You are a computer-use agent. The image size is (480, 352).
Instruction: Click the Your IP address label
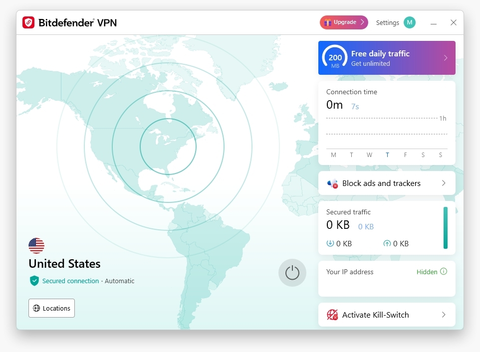[350, 272]
